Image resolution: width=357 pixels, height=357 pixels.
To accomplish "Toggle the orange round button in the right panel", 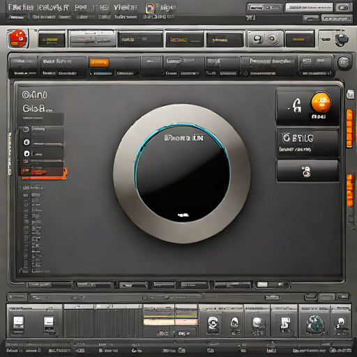I will tap(321, 102).
